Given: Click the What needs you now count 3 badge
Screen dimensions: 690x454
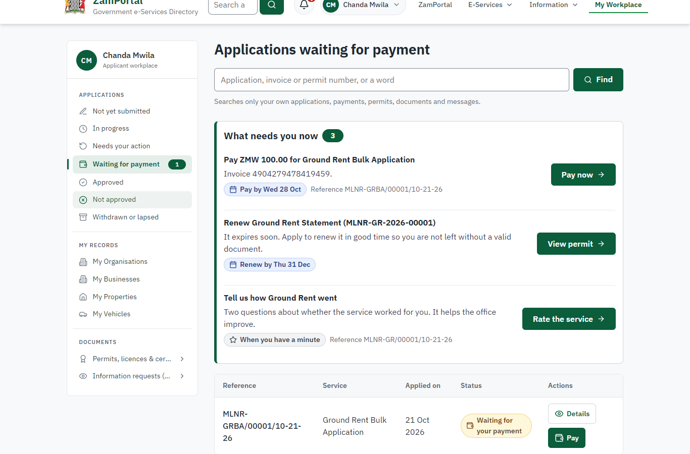Looking at the screenshot, I should click(x=333, y=136).
